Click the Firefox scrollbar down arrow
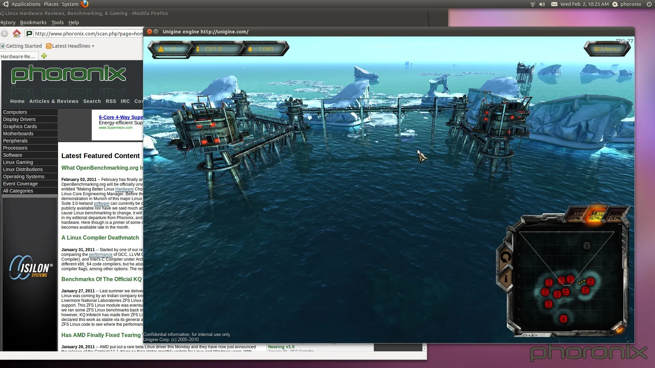 click(x=424, y=348)
